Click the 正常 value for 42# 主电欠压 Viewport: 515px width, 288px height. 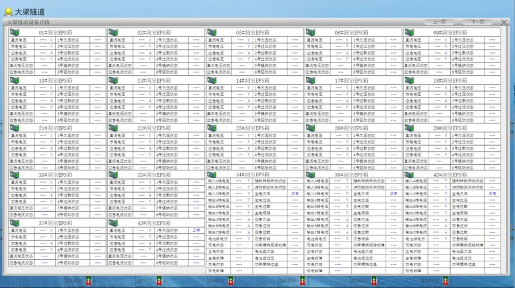[x=492, y=193]
